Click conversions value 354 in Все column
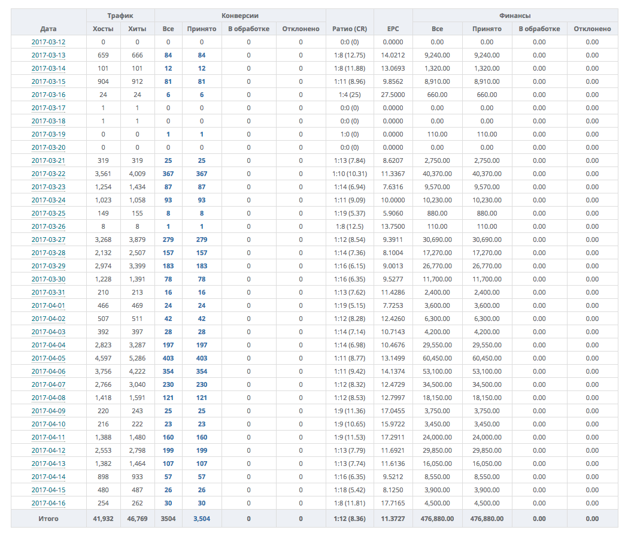The width and height of the screenshot is (625, 536). 168,371
